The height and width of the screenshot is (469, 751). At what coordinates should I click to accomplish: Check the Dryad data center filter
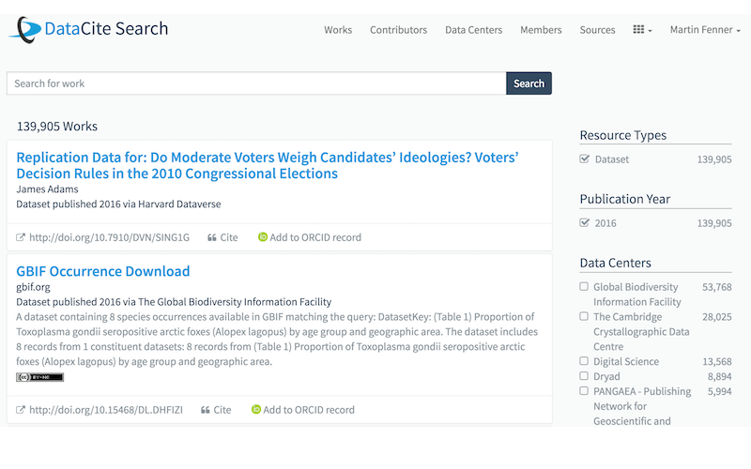click(x=584, y=376)
